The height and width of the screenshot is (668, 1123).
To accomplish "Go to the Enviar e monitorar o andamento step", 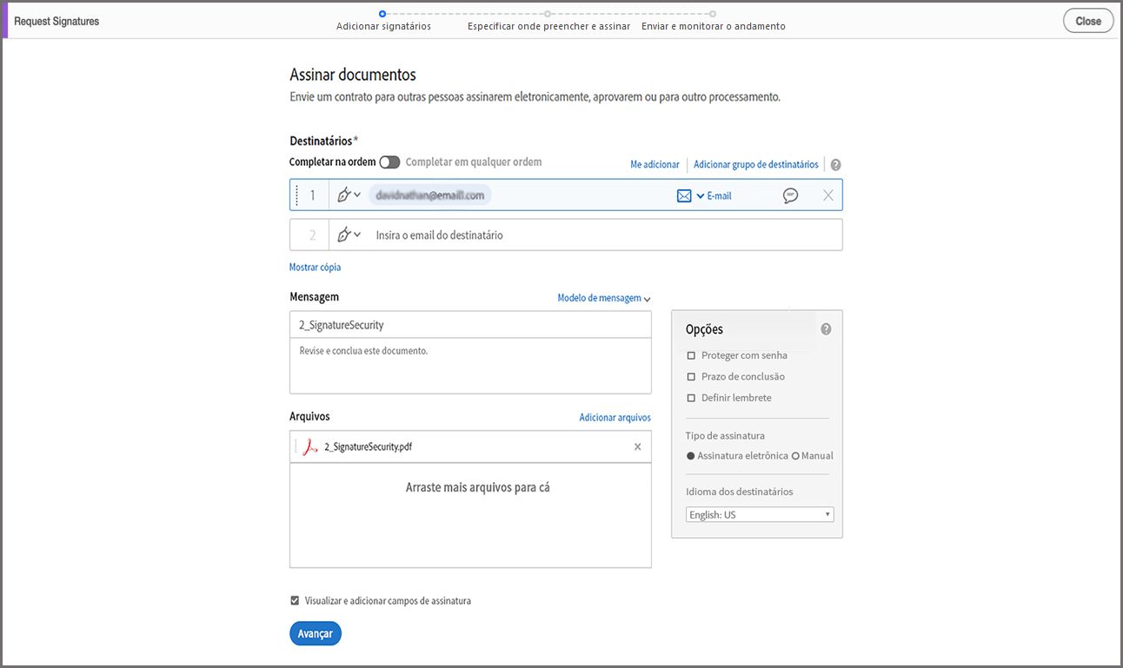I will point(714,26).
